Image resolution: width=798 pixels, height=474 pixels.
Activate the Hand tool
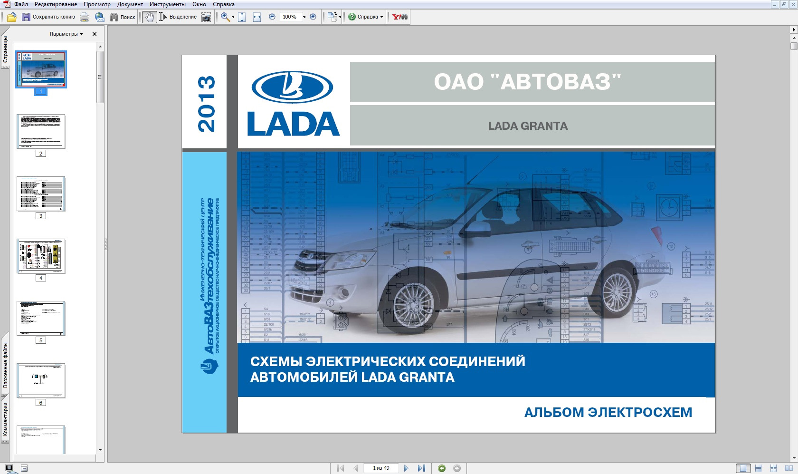coord(149,17)
